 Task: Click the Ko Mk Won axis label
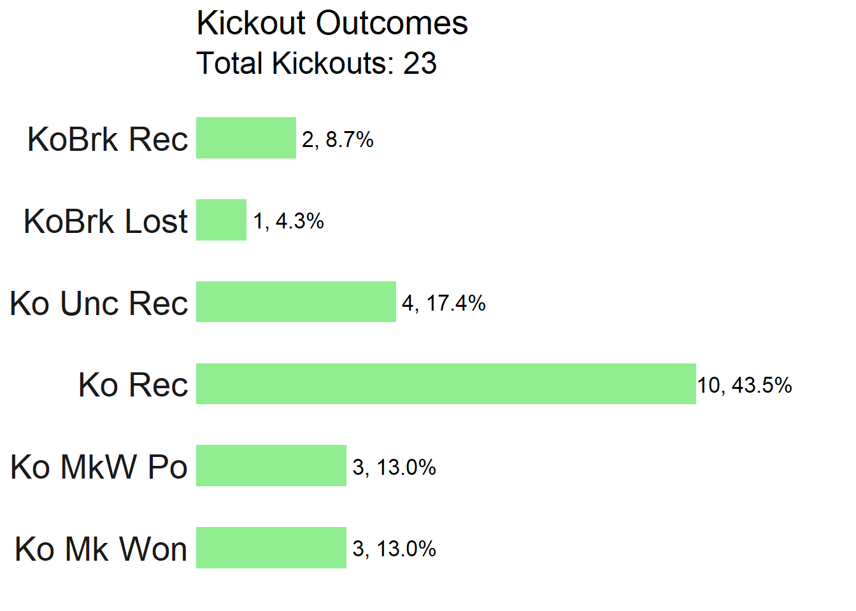pos(101,549)
